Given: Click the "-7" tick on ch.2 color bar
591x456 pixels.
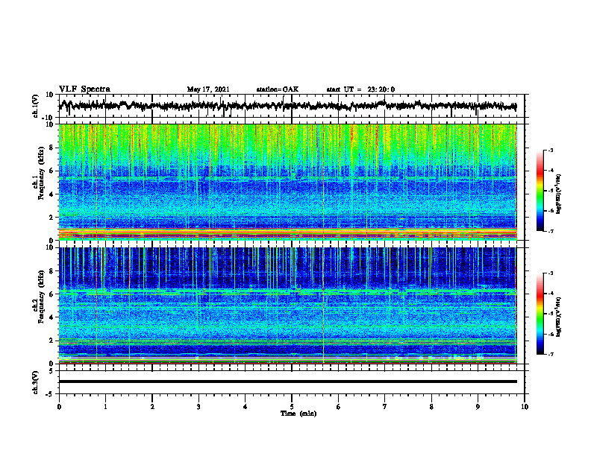Looking at the screenshot, I should point(551,355).
